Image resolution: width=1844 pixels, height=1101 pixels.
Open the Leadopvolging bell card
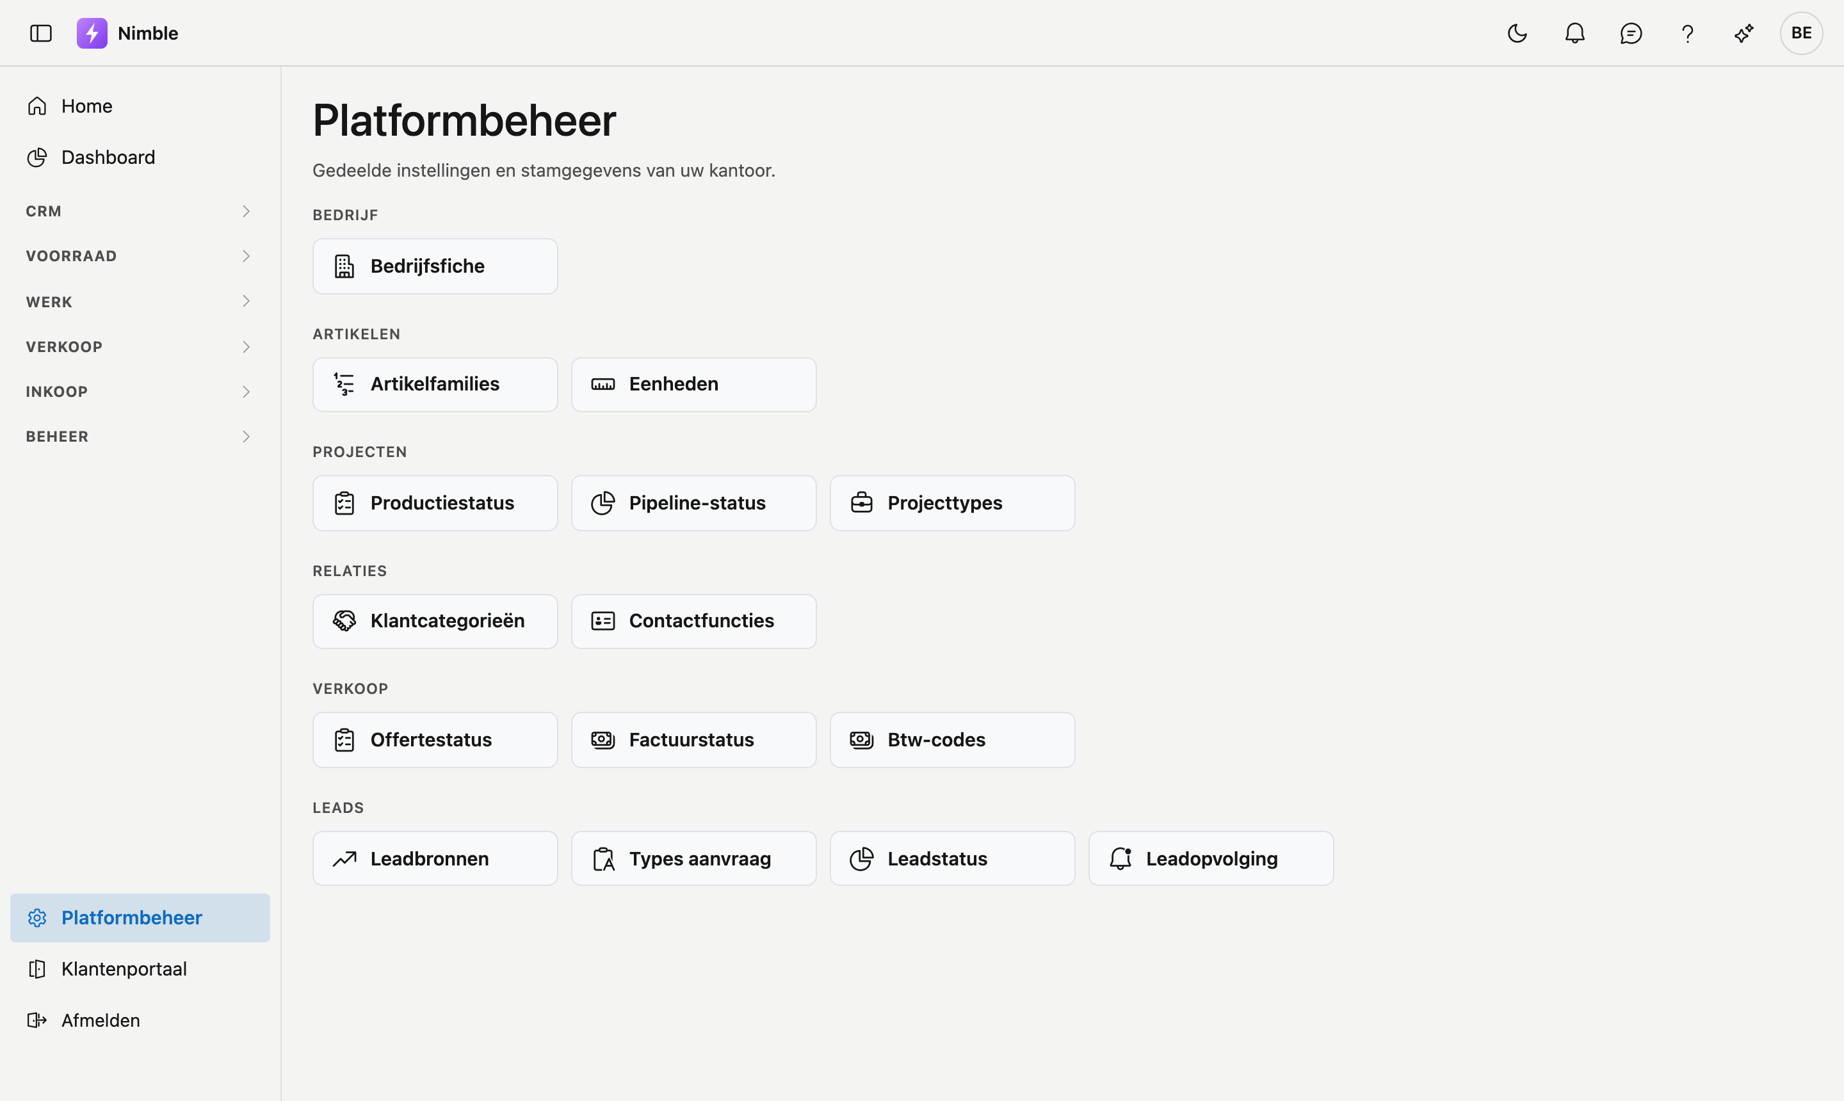tap(1211, 858)
